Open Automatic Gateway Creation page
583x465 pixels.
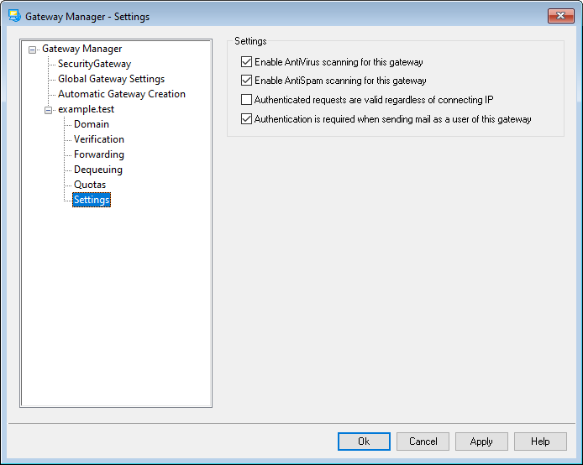click(x=121, y=94)
